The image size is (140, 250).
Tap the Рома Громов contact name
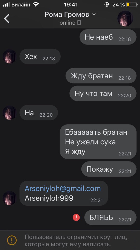(x=67, y=15)
